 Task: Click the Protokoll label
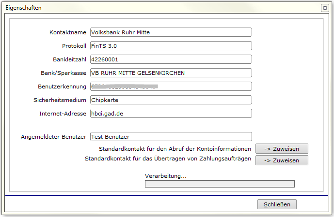(74, 46)
